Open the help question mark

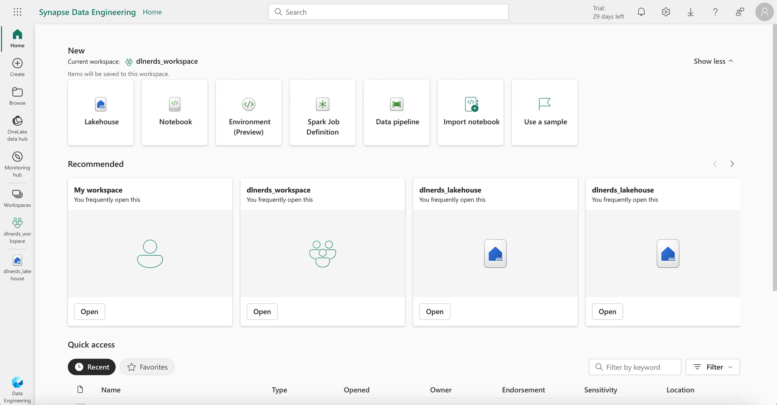click(x=715, y=12)
